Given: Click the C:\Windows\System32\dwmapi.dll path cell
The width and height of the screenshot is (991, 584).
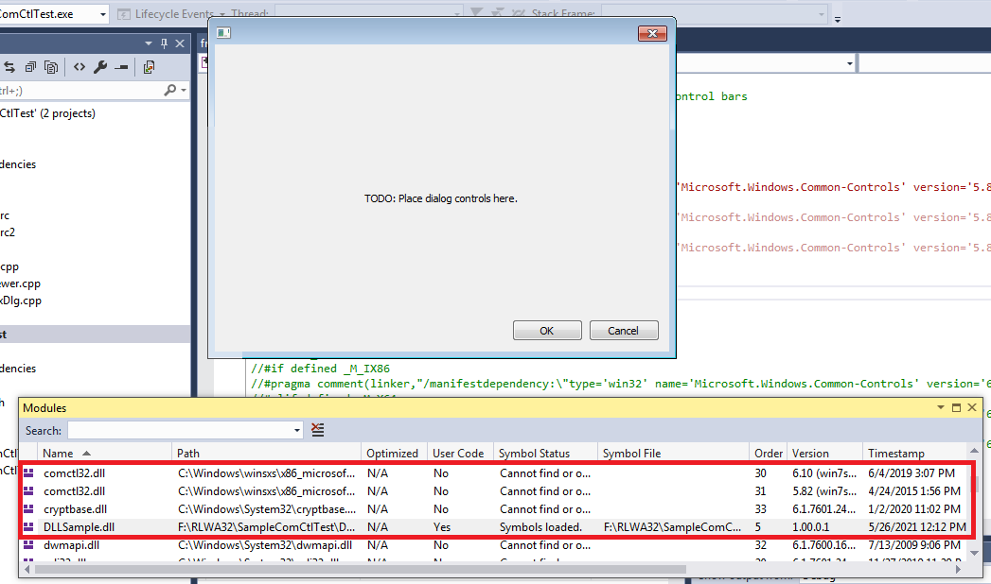Looking at the screenshot, I should point(265,545).
